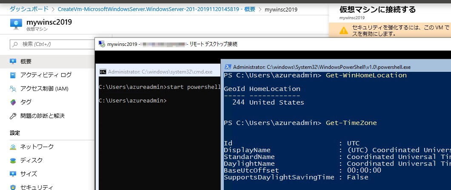Click the SupportsDaylightSavingTime output line
The image size is (451, 190).
[296, 177]
